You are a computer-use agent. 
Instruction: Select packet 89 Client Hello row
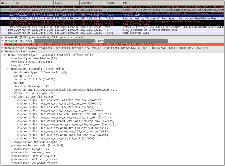[x=112, y=15]
